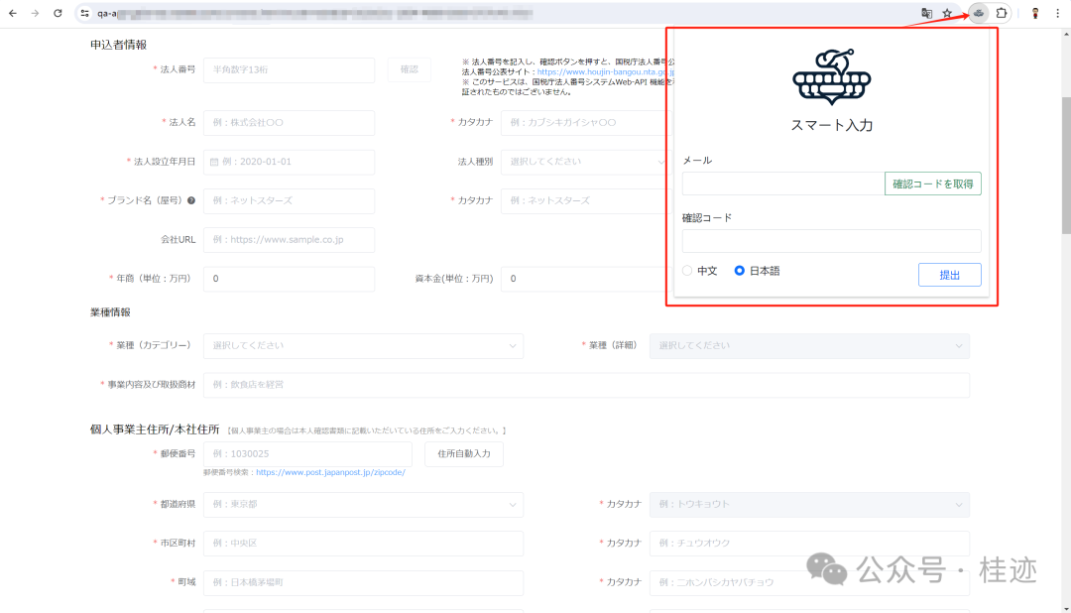Viewport: 1071px width, 613px height.
Task: Click the calendar icon in 法人設立年月日 field
Action: click(215, 162)
